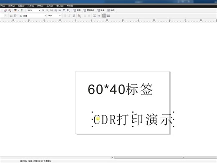Toggle Bold text formatting
This screenshot has width=217, height=163.
(65, 16)
